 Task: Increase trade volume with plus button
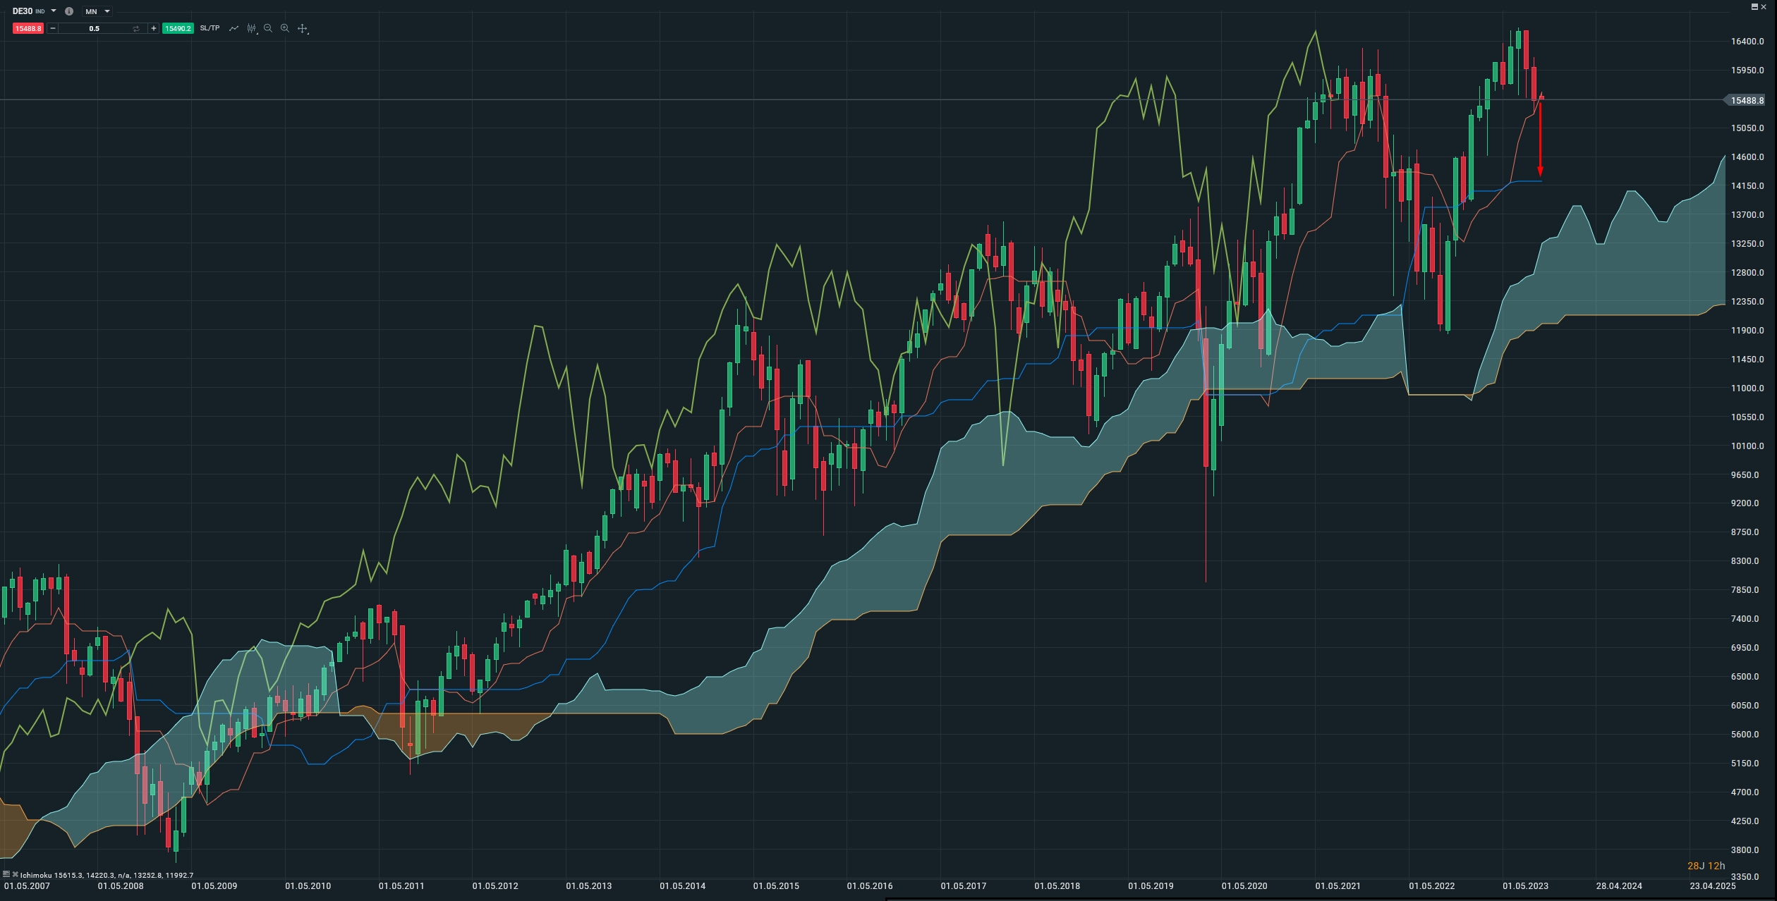tap(153, 28)
